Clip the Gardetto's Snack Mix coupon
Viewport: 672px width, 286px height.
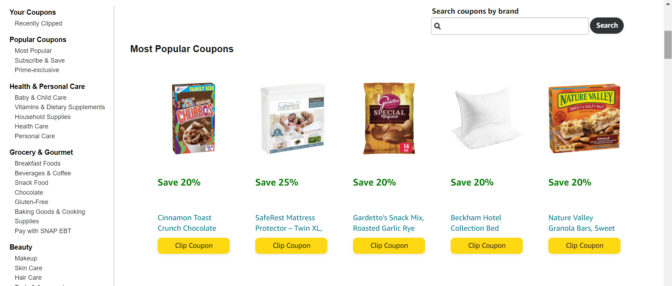[389, 246]
